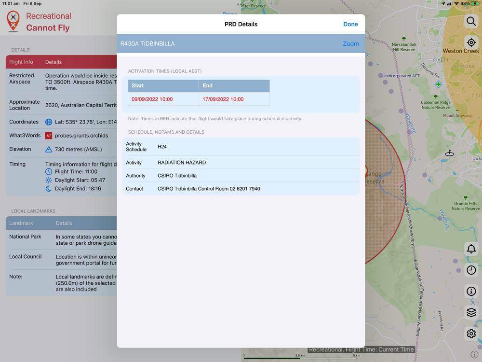The width and height of the screenshot is (482, 362).
Task: Tap the red drone cannot-fly pin icon
Action: tap(13, 21)
